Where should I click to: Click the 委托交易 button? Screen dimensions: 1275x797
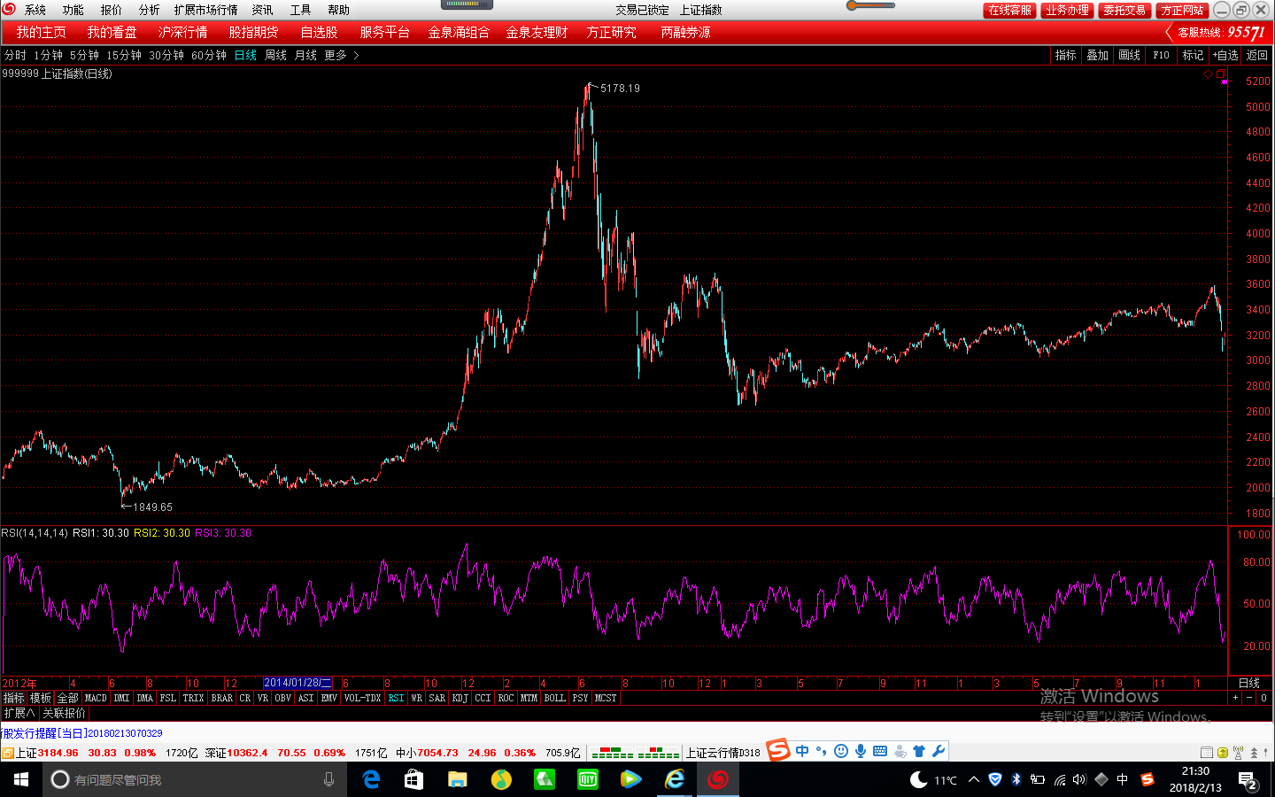pos(1124,10)
